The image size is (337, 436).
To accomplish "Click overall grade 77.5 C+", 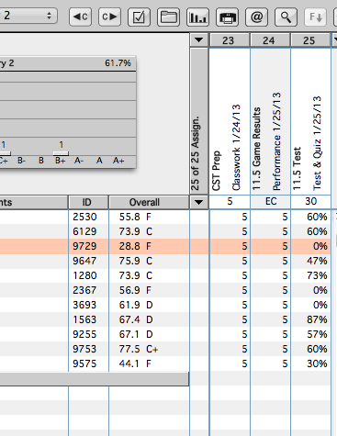I will (139, 349).
